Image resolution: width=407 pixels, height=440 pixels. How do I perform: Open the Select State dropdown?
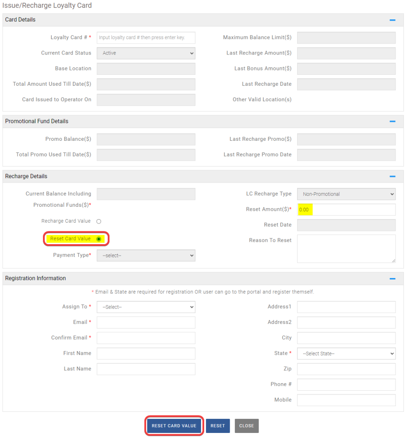[346, 354]
